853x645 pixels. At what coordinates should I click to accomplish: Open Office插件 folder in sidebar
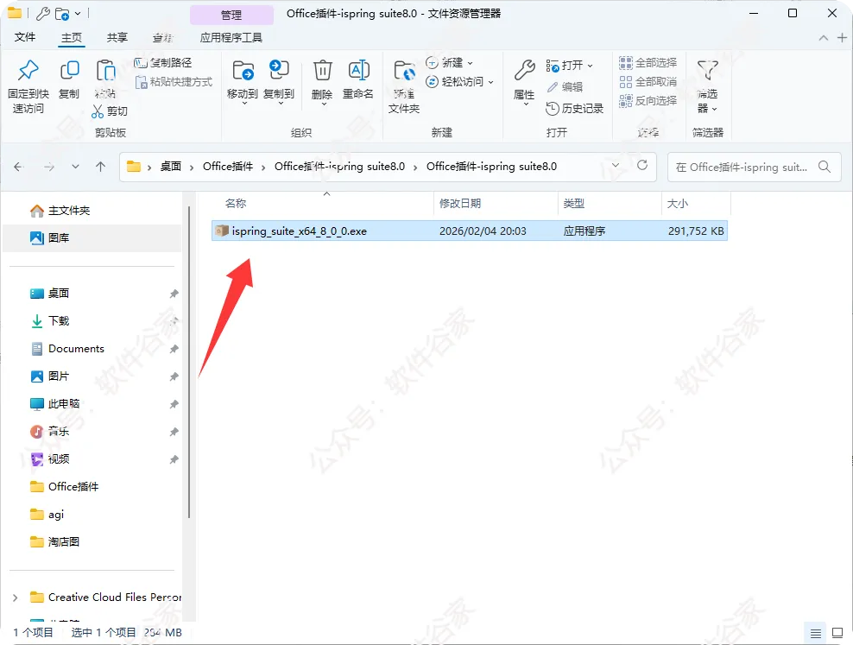point(73,487)
